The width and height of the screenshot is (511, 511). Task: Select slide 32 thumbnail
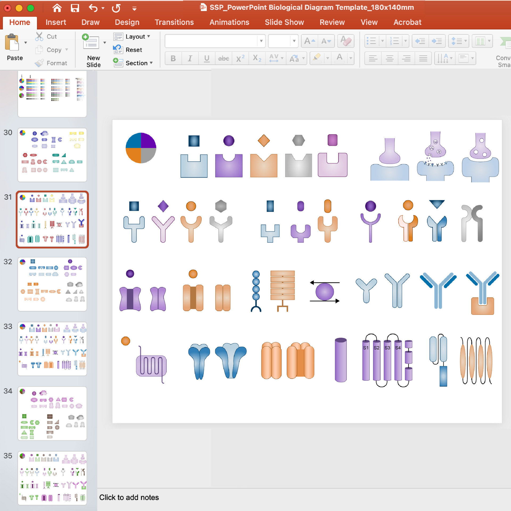point(52,284)
